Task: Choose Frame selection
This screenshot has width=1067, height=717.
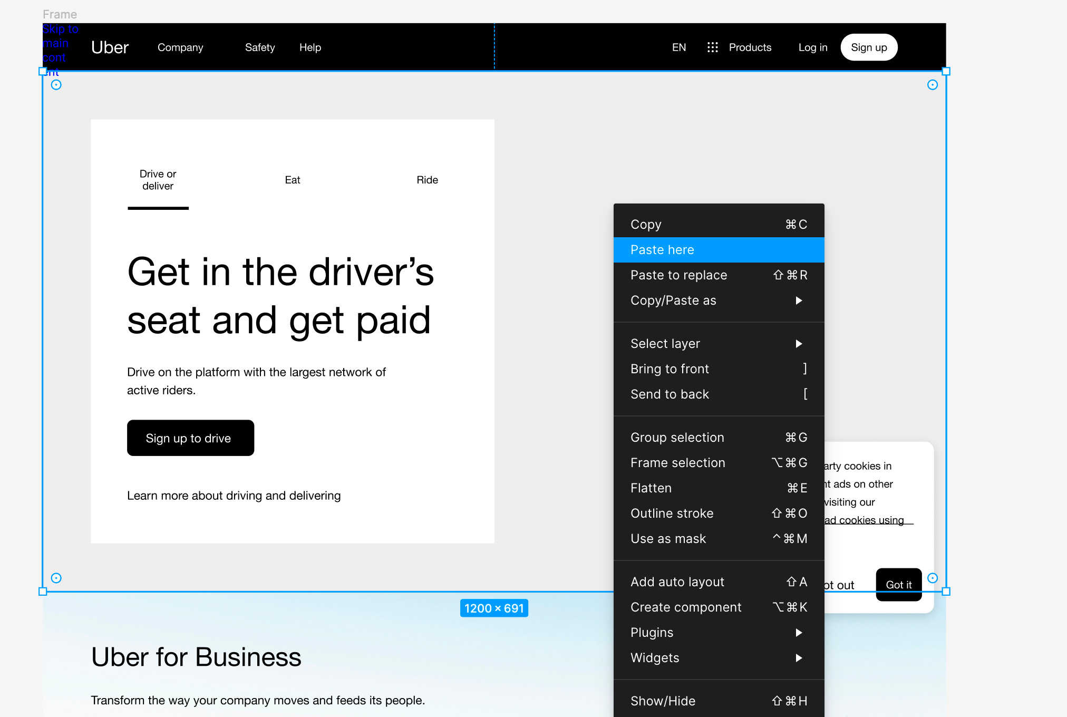Action: click(719, 463)
